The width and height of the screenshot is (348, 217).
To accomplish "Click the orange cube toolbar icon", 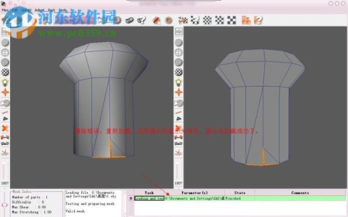I will (169, 20).
